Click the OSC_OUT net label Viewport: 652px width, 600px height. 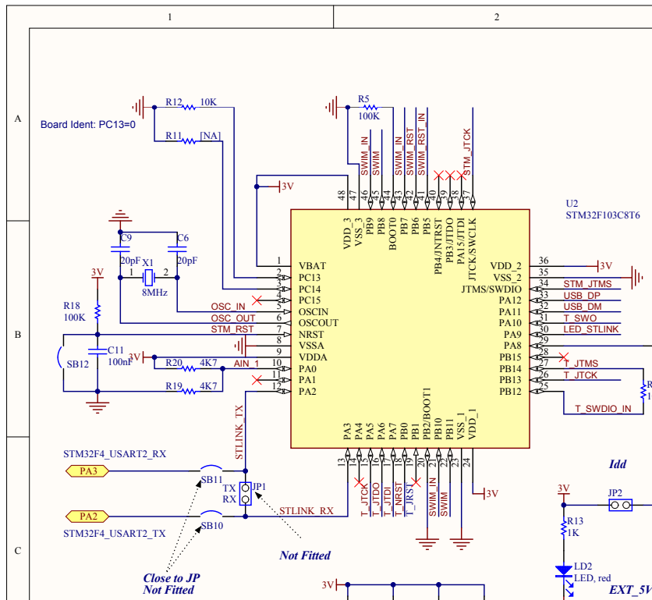click(x=233, y=318)
